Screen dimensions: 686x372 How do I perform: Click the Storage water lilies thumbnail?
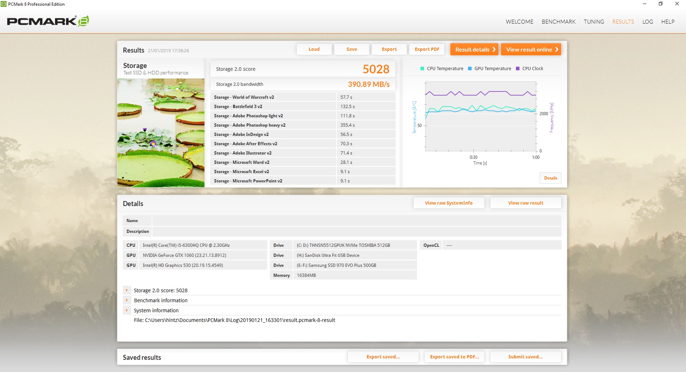tap(161, 133)
